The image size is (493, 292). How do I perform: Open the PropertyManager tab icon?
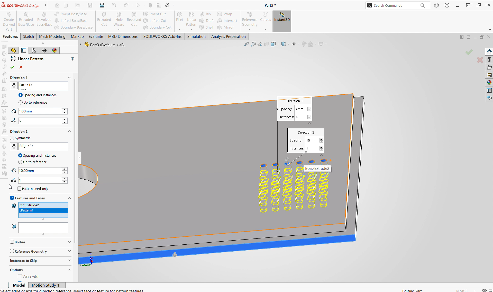pos(24,50)
